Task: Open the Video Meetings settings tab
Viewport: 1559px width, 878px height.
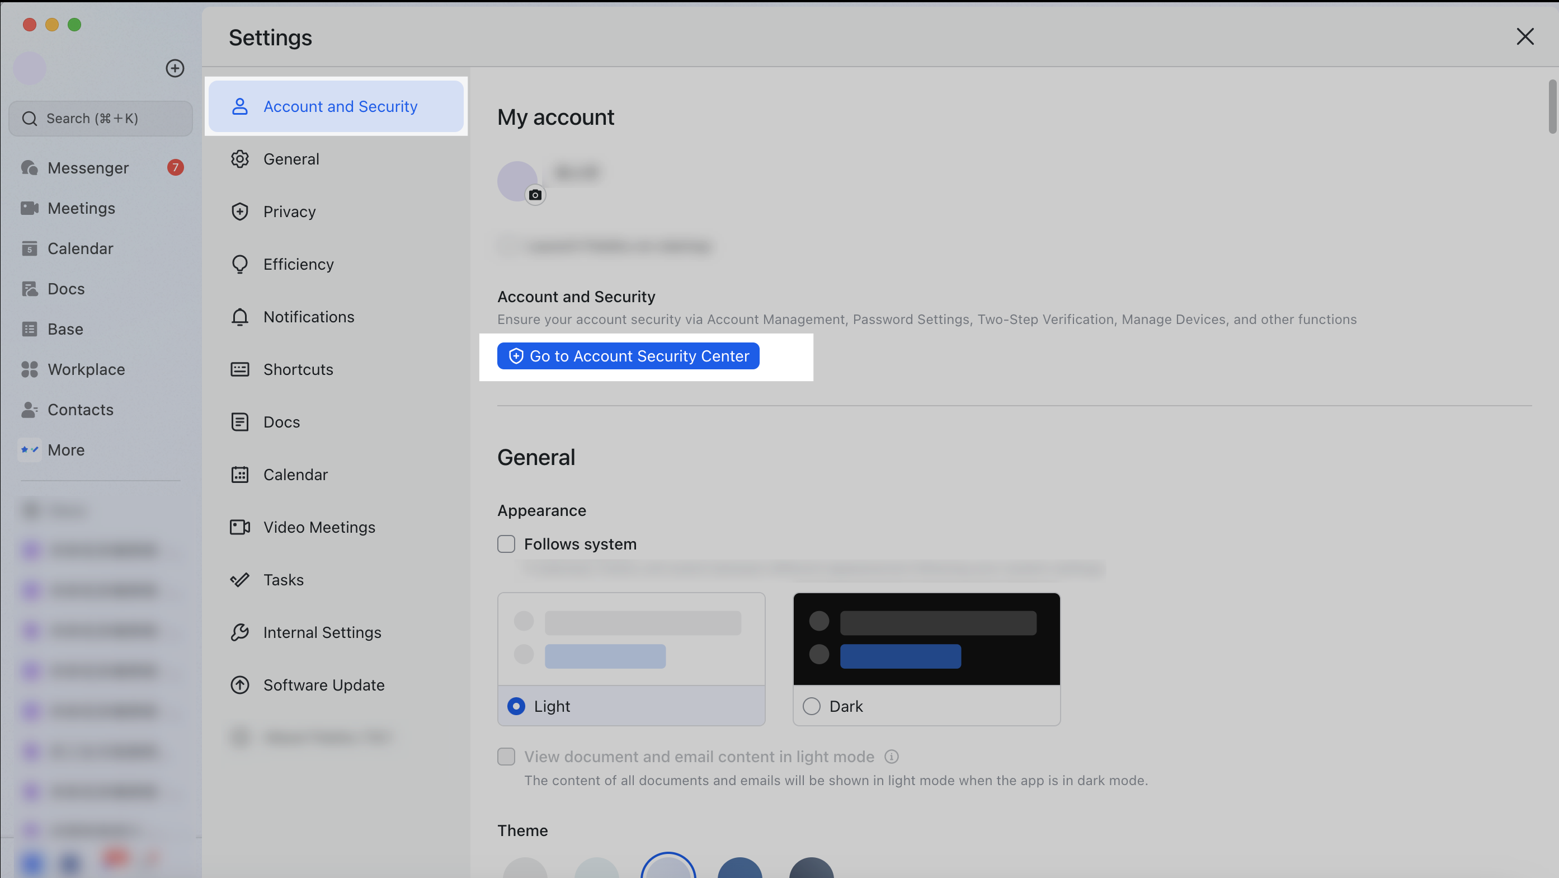Action: (x=319, y=527)
